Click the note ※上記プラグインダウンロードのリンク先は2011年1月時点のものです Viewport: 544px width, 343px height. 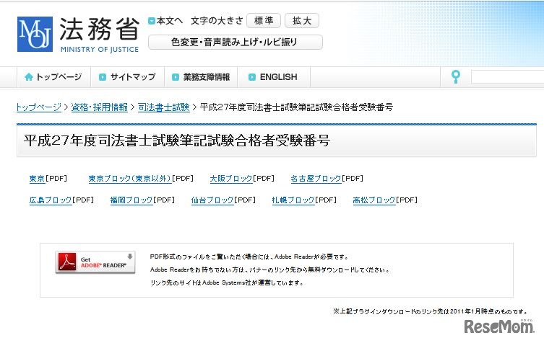click(x=431, y=311)
